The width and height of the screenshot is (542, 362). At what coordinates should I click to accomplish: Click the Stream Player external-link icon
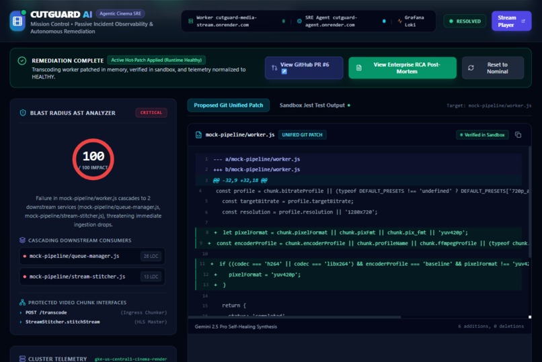coord(523,21)
